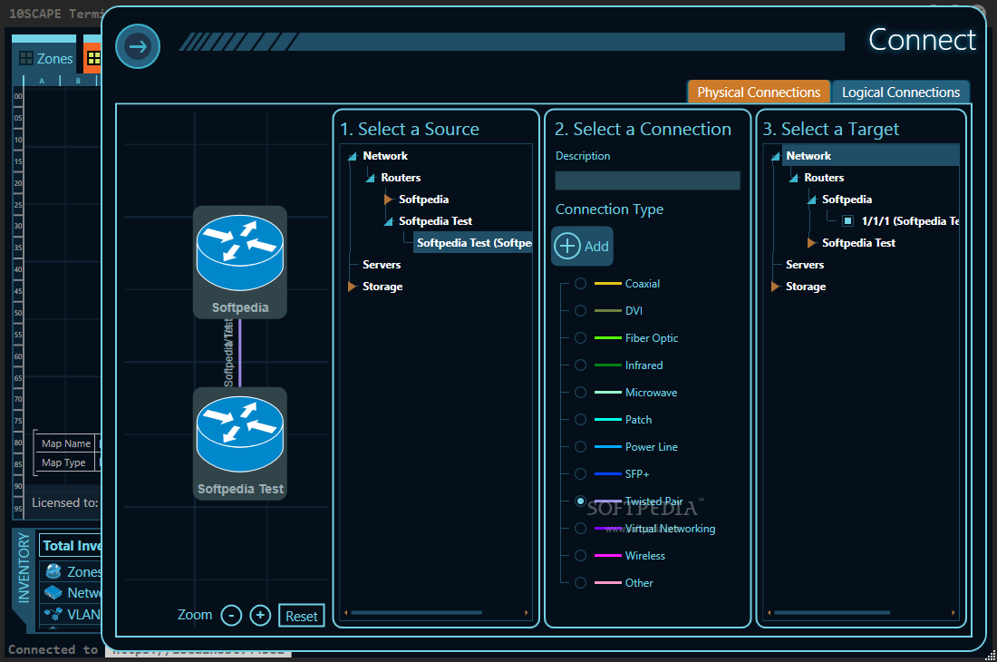Switch to Physical Connections tab
Viewport: 997px width, 662px height.
[x=759, y=92]
